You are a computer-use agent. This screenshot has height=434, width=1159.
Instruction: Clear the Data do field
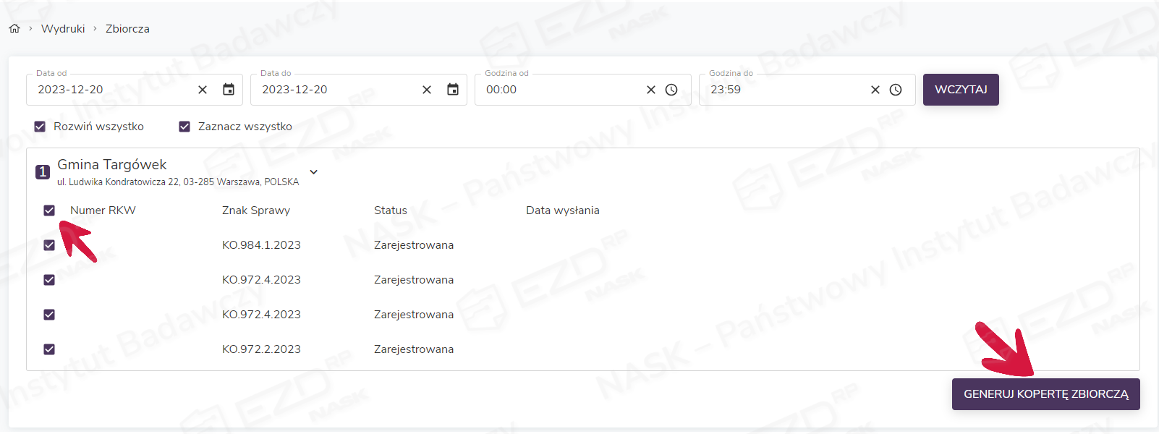427,90
